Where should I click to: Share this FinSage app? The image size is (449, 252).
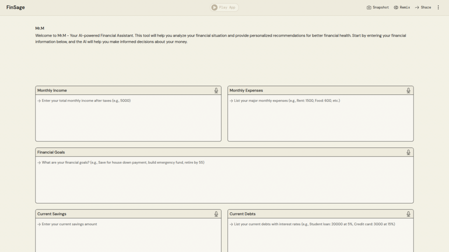click(x=423, y=7)
